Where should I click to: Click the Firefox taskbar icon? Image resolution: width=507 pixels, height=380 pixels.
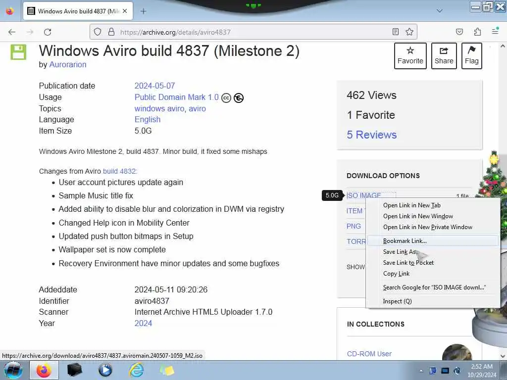point(44,370)
